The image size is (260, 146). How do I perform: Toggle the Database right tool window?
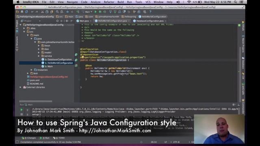click(243, 63)
